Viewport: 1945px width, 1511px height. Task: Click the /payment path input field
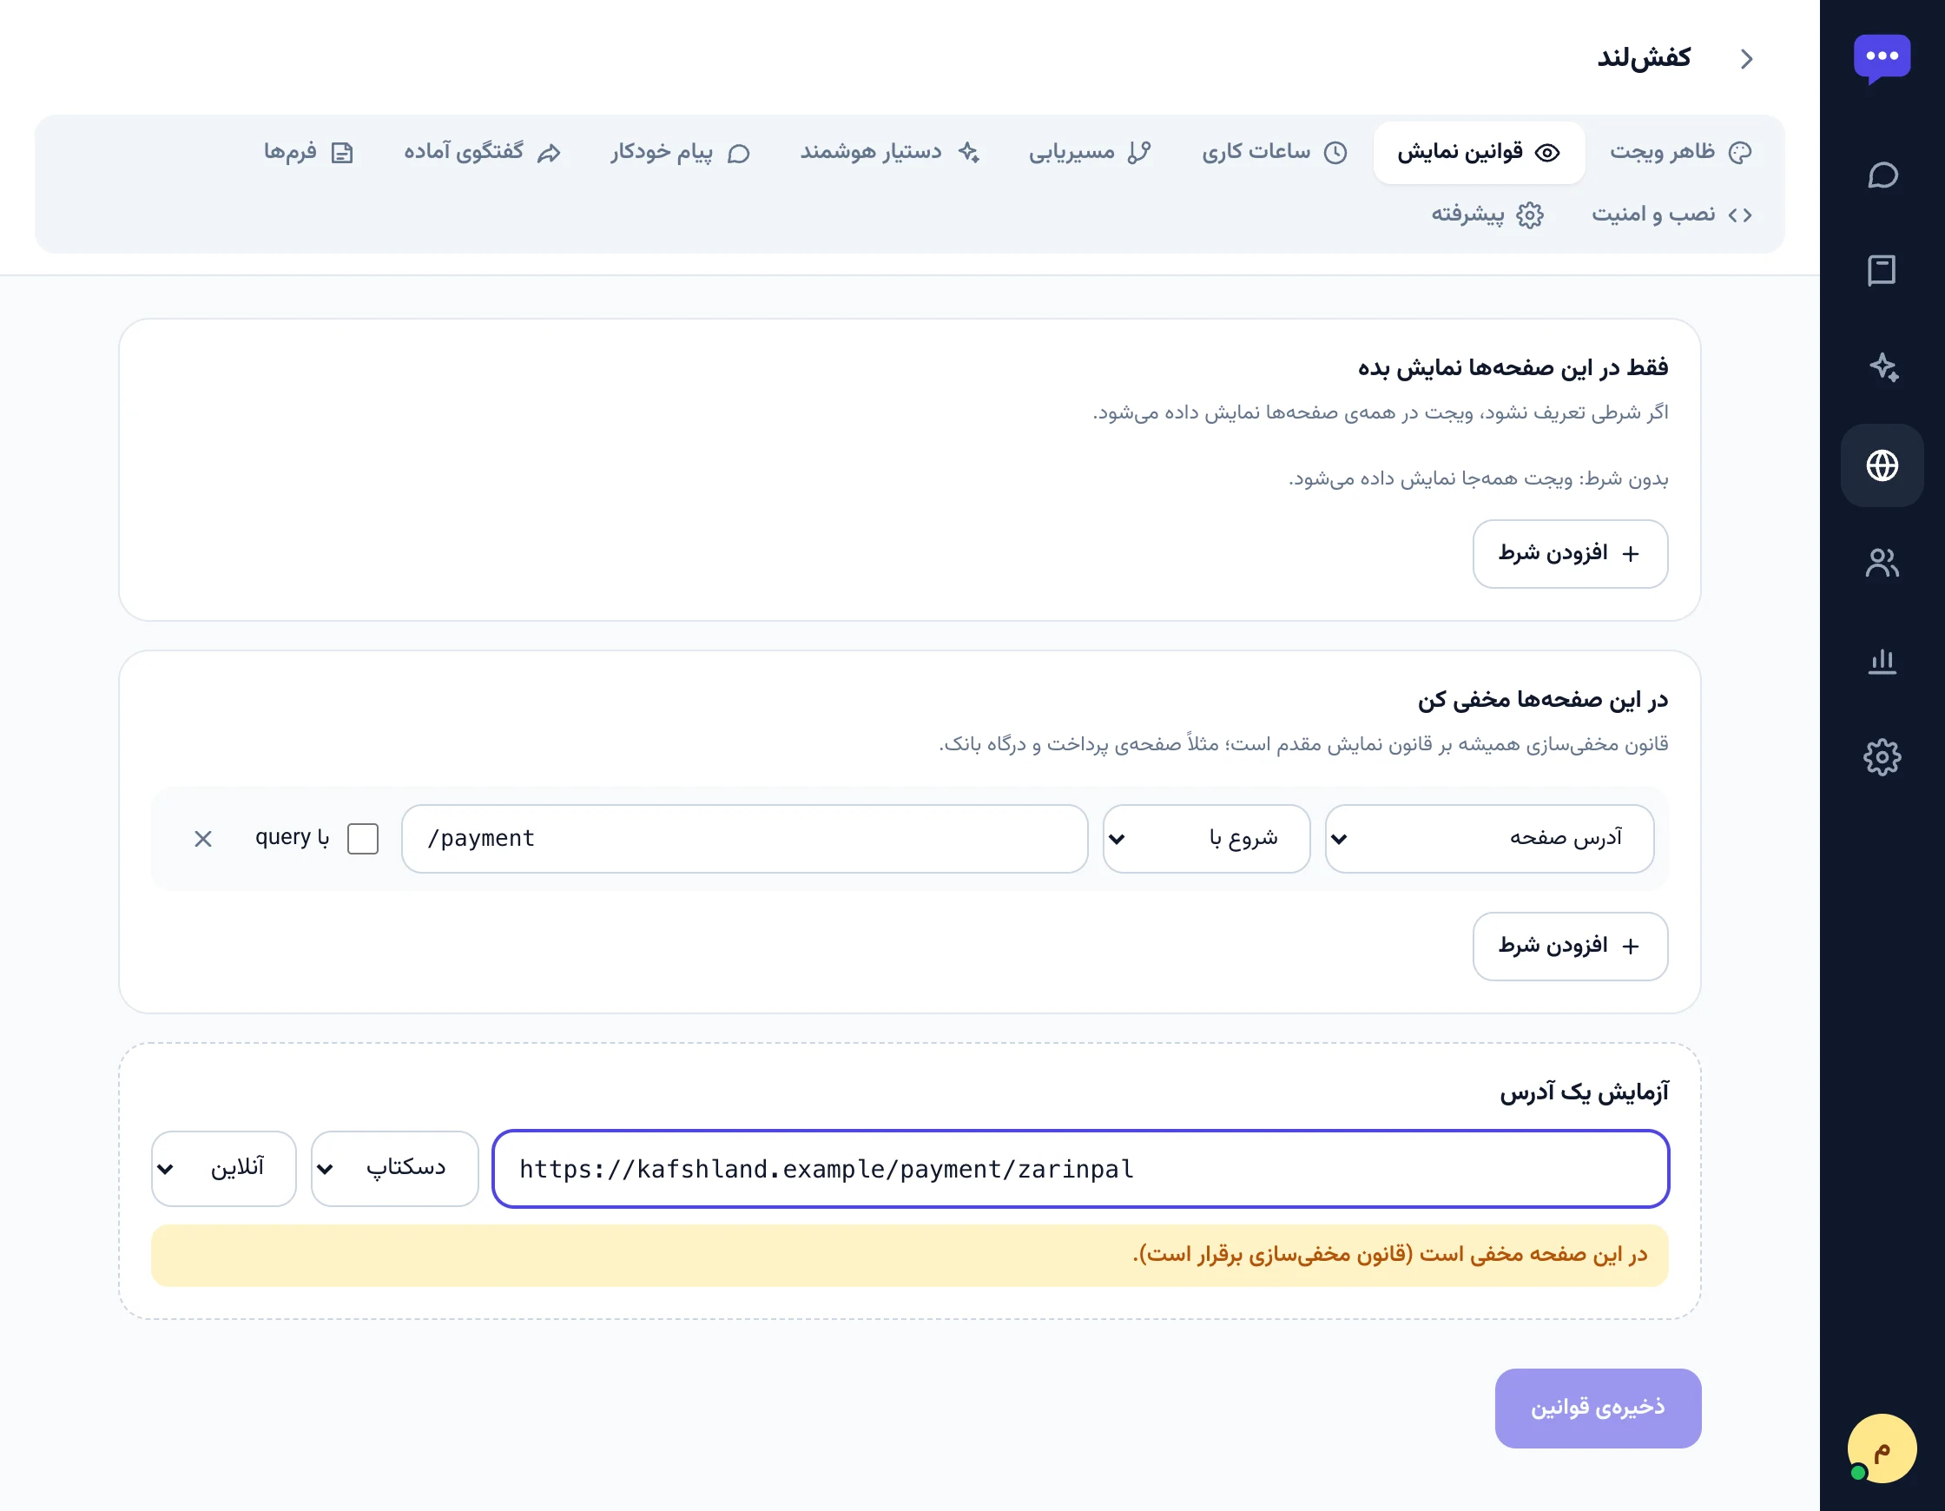744,839
